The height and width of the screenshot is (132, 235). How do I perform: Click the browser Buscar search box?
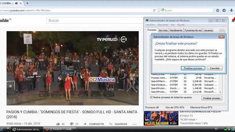point(186,10)
